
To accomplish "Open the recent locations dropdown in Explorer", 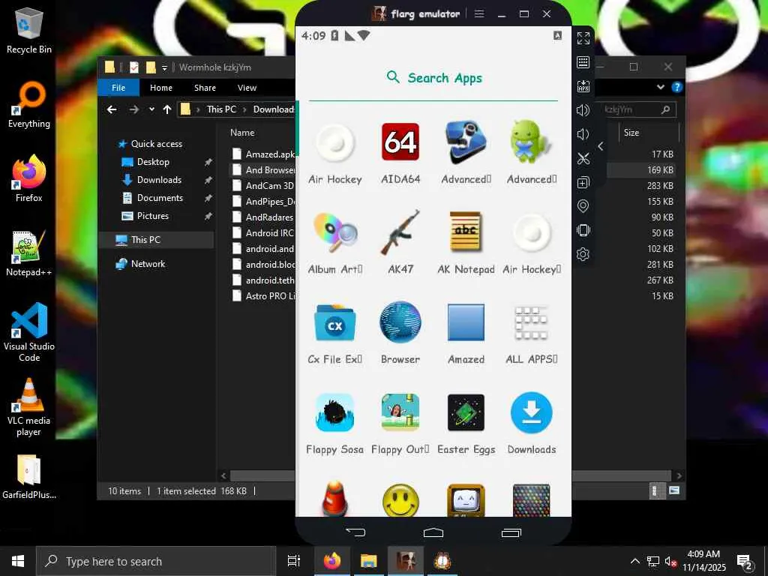I will [151, 109].
